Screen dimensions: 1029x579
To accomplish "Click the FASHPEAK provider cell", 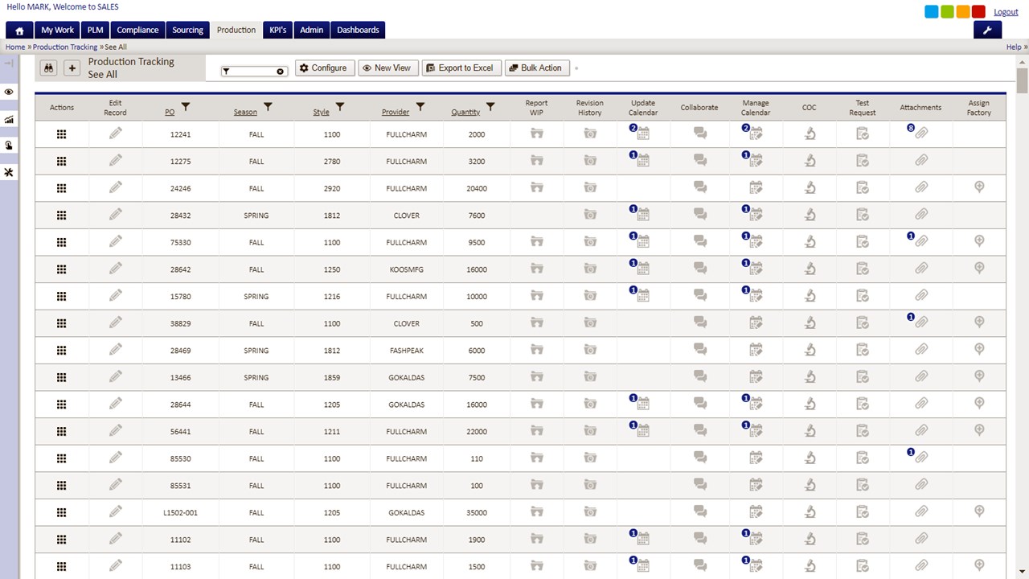I will click(406, 351).
